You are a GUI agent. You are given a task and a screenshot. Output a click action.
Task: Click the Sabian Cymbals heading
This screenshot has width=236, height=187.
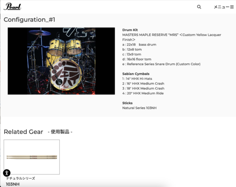click(x=136, y=74)
